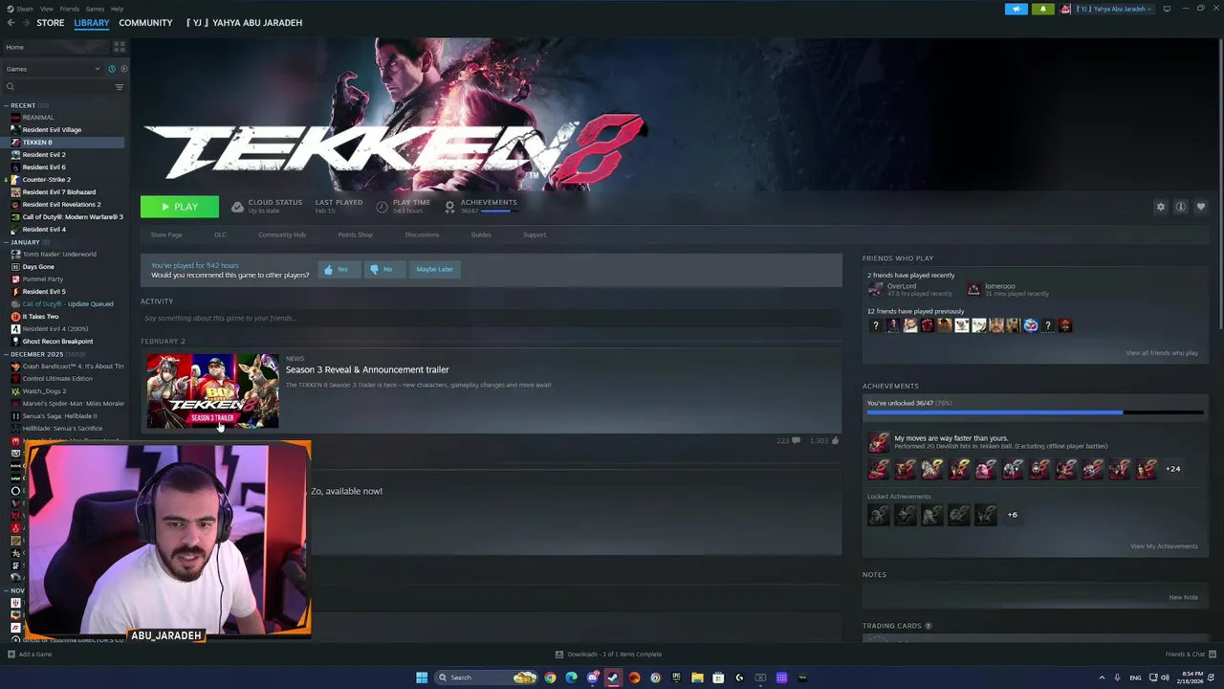The height and width of the screenshot is (689, 1224).
Task: Open TEKKEN 8 Community Hub link
Action: click(282, 234)
